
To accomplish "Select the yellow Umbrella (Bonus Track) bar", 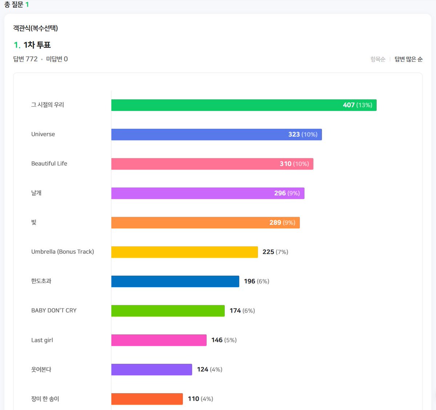I will 185,252.
